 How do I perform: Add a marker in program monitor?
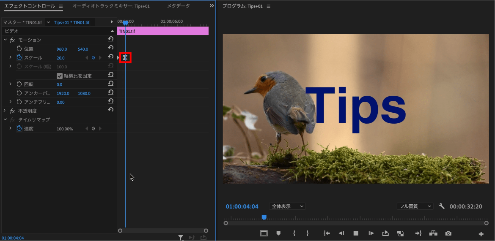coord(278,233)
